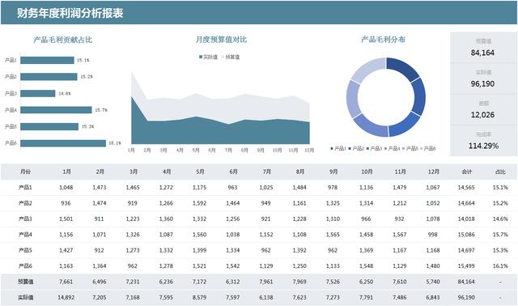518x306 pixels.
Task: Click the cell 1,560 in 产品4 row
Action: [x=200, y=235]
